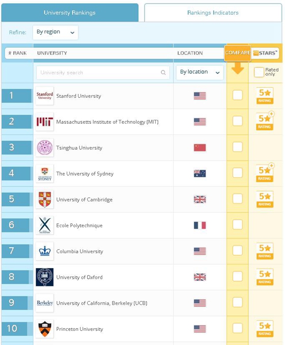285x345 pixels.
Task: Click the France flag for Ecole Polytechnique
Action: (199, 225)
